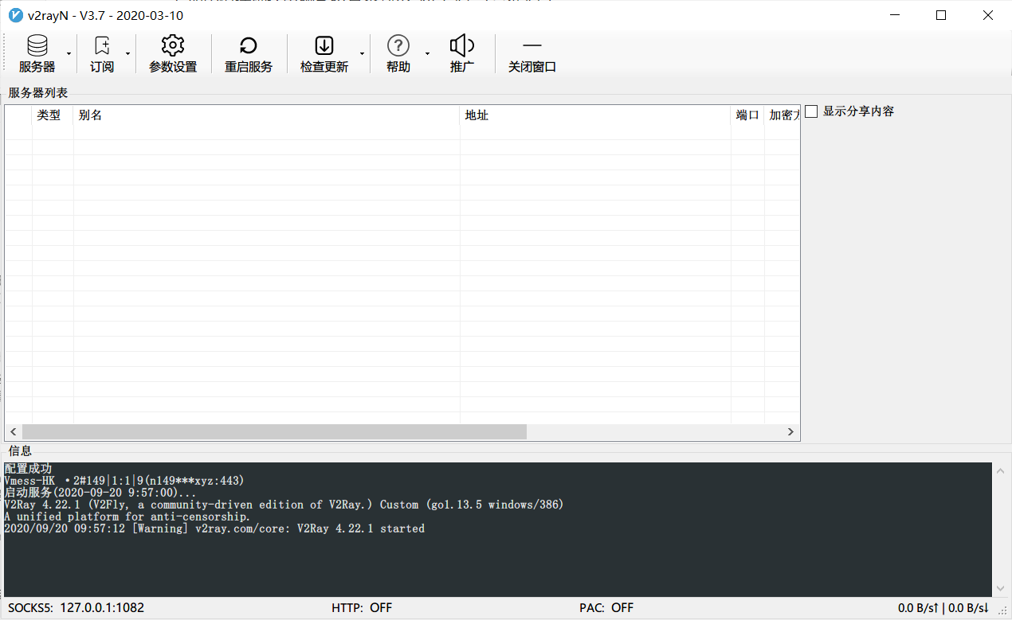Click the PAC: OFF status entry

[606, 608]
